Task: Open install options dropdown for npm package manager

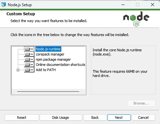Action: (x=29, y=59)
